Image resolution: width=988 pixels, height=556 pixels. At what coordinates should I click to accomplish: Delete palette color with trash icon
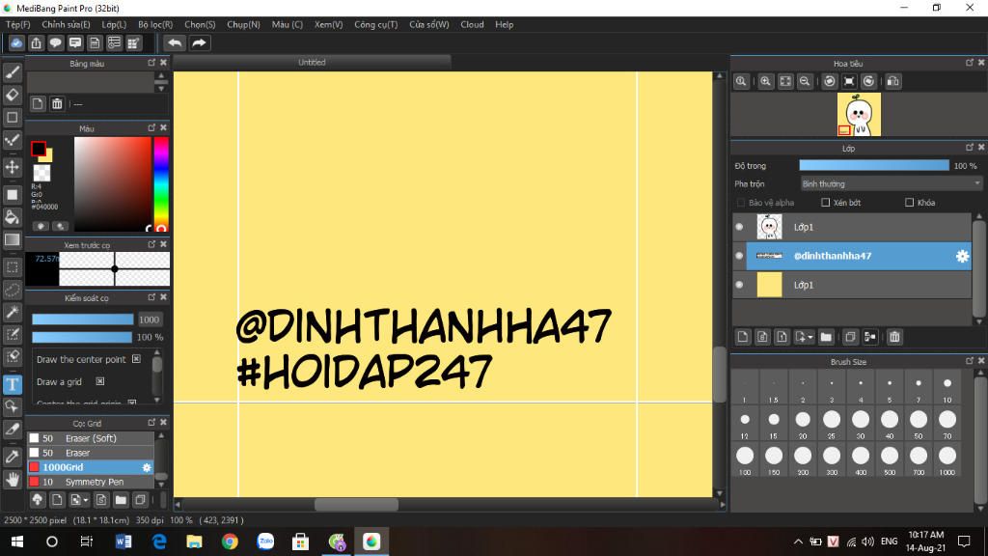point(57,104)
